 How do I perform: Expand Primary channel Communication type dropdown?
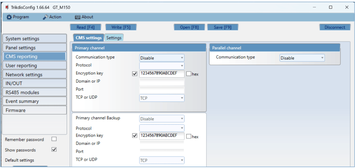click(x=162, y=58)
